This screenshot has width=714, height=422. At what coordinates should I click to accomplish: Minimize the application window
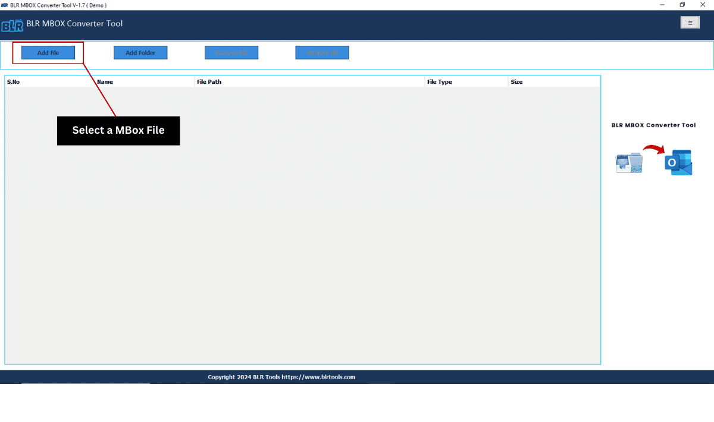[663, 5]
